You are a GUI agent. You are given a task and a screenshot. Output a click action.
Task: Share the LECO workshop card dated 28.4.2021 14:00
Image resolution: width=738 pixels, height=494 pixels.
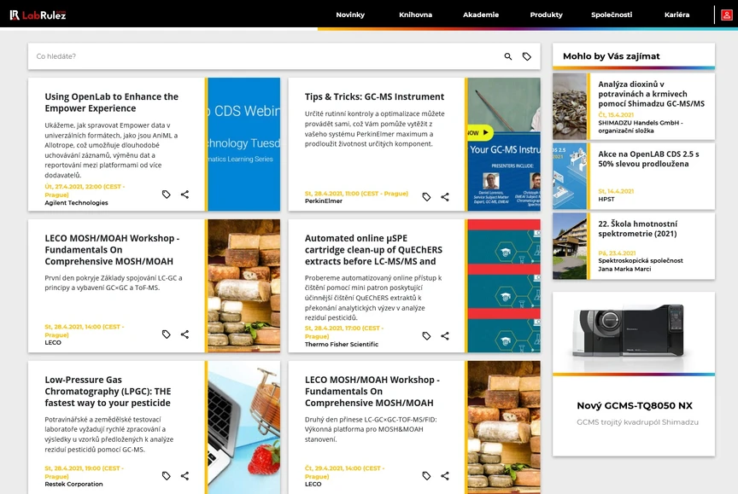coord(184,334)
